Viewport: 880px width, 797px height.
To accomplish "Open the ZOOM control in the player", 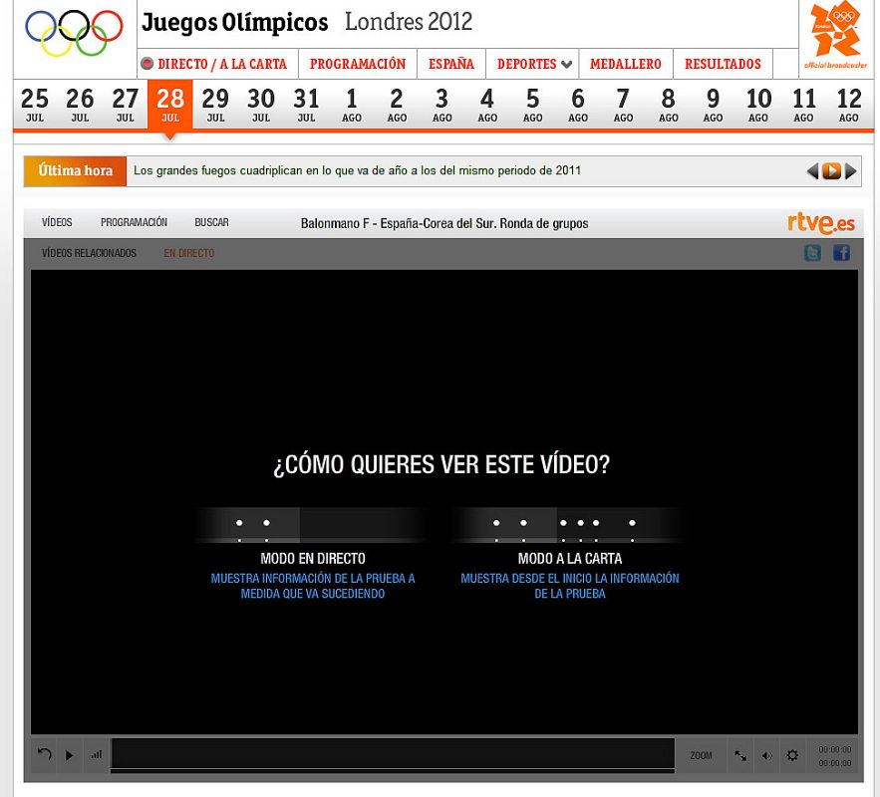I will click(x=702, y=755).
